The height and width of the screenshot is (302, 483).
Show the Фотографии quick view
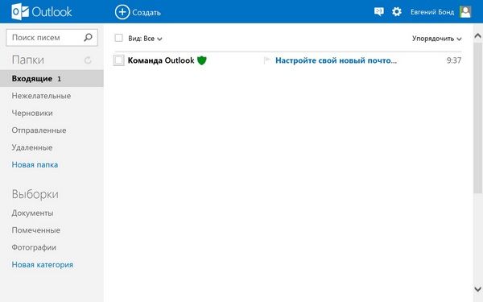pyautogui.click(x=34, y=247)
